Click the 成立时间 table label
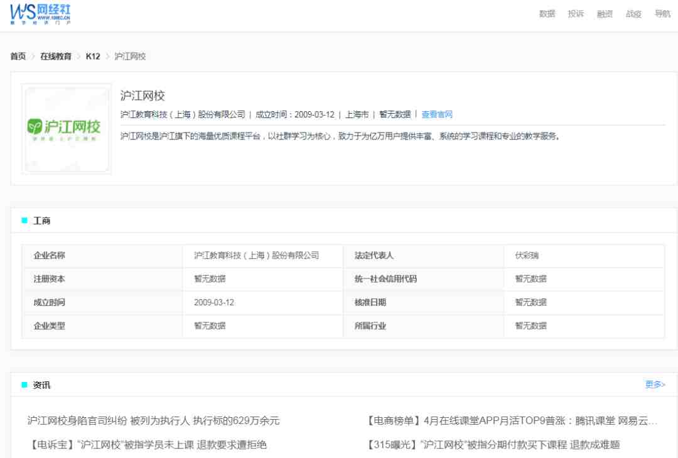 coord(50,302)
